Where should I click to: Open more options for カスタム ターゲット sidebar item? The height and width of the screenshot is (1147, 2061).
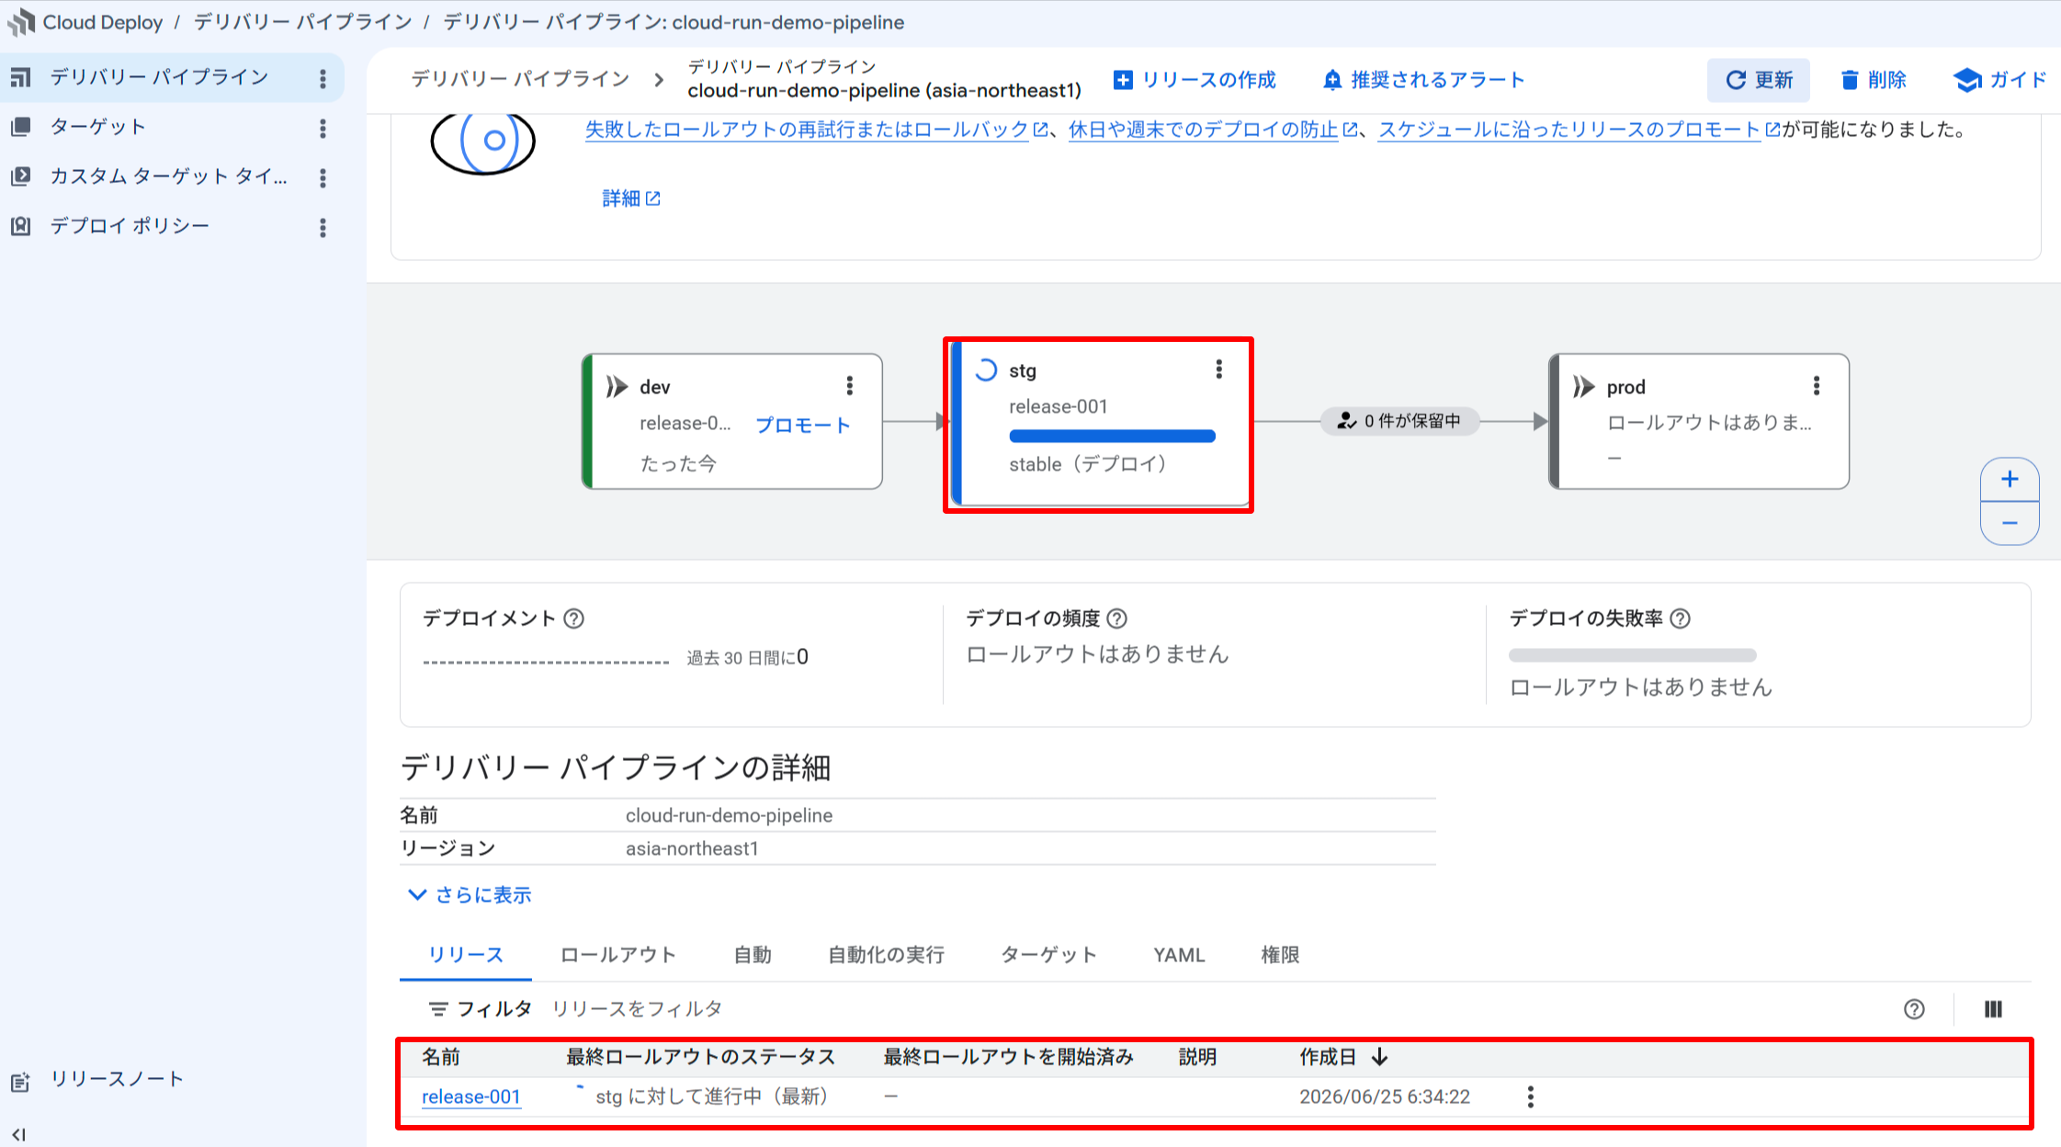tap(323, 178)
